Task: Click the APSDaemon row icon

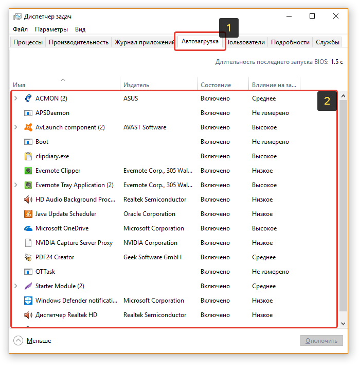Action: [x=28, y=113]
